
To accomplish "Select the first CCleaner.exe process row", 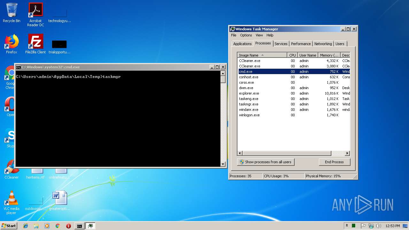I will (294, 61).
